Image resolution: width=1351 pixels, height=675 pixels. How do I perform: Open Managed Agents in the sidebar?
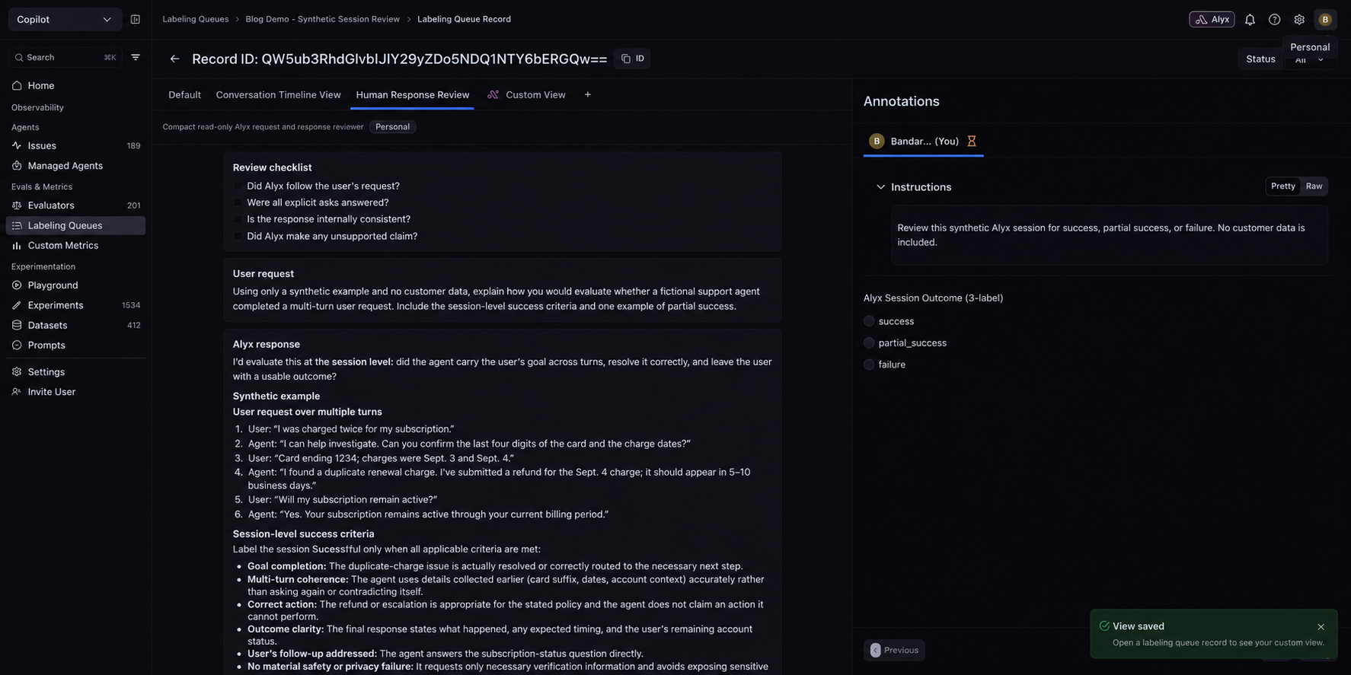tap(75, 165)
